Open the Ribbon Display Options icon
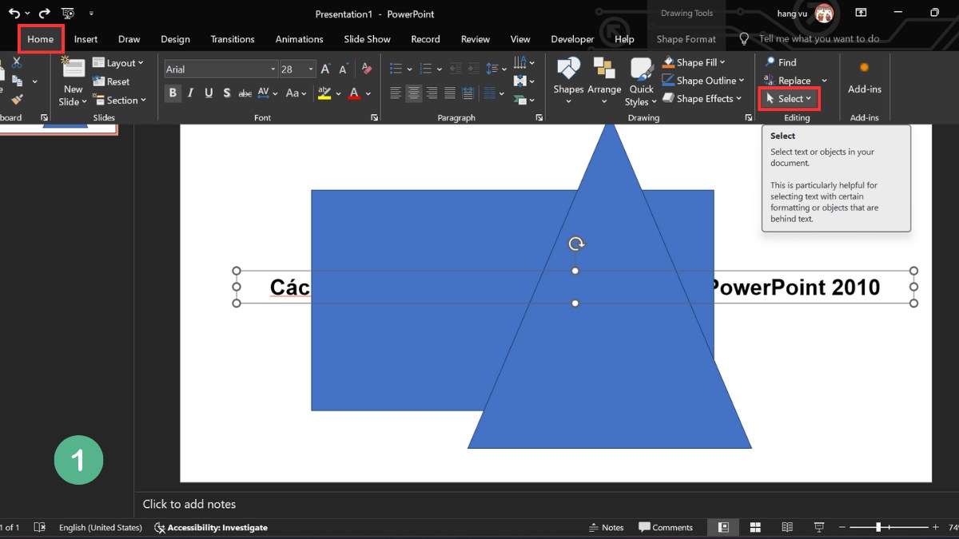The width and height of the screenshot is (959, 539). tap(861, 13)
